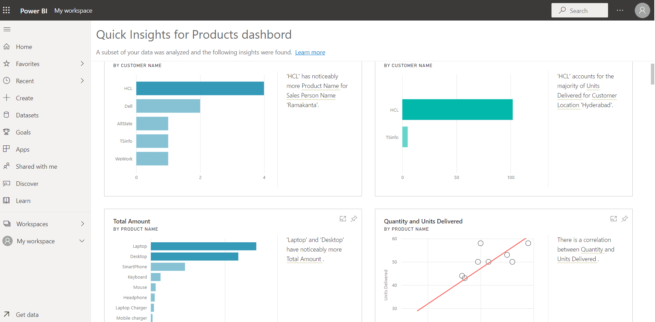
Task: Open the Create pane
Action: pyautogui.click(x=25, y=98)
